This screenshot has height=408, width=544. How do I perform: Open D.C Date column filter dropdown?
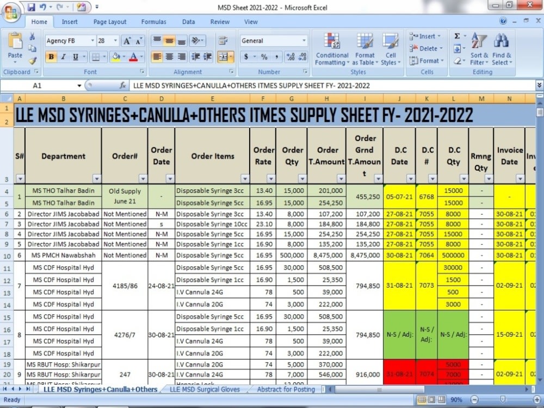point(411,179)
